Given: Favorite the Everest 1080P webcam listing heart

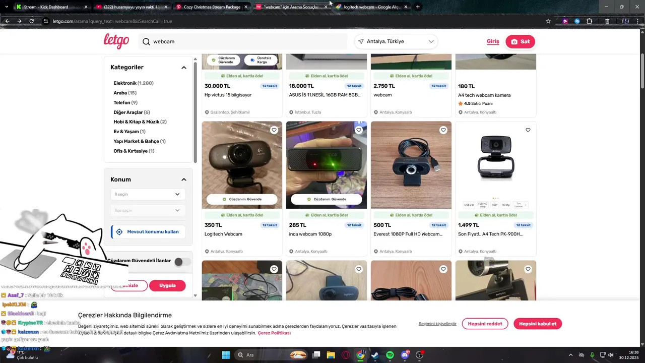Looking at the screenshot, I should coord(443,130).
